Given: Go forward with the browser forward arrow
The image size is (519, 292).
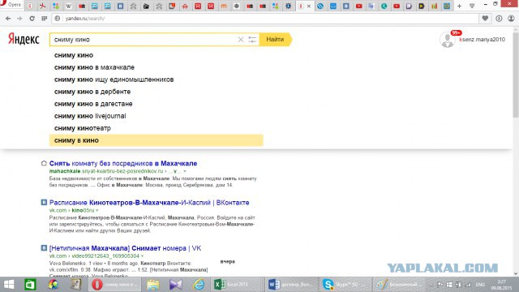Looking at the screenshot, I should click(19, 19).
